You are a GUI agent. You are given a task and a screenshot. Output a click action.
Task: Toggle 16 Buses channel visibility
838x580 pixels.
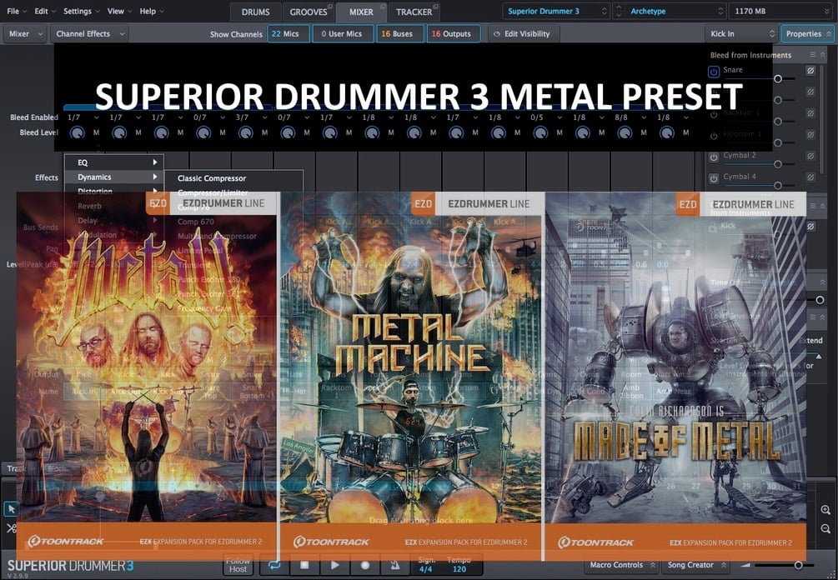(x=399, y=33)
